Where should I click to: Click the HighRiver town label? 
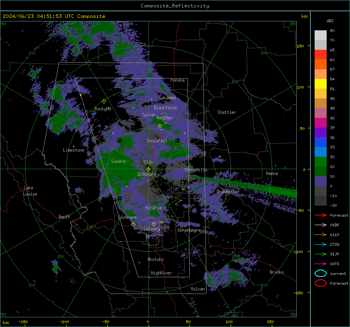(161, 273)
